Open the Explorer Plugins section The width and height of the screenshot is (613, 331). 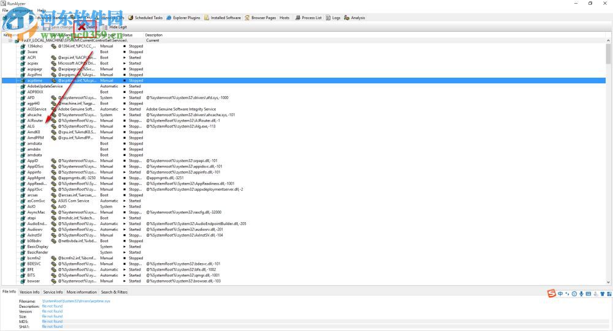(183, 18)
